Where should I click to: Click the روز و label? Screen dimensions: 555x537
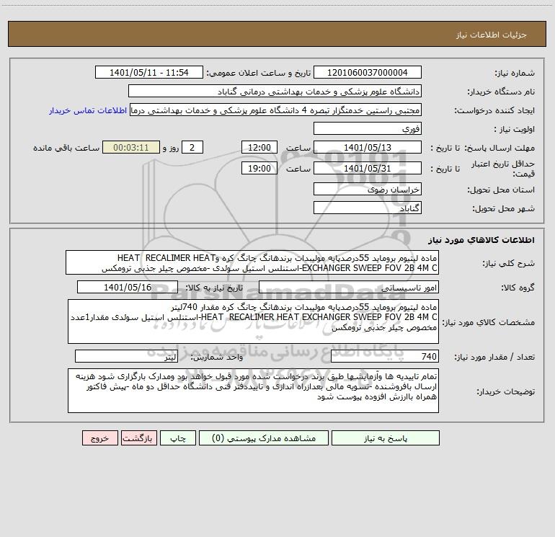pyautogui.click(x=171, y=148)
